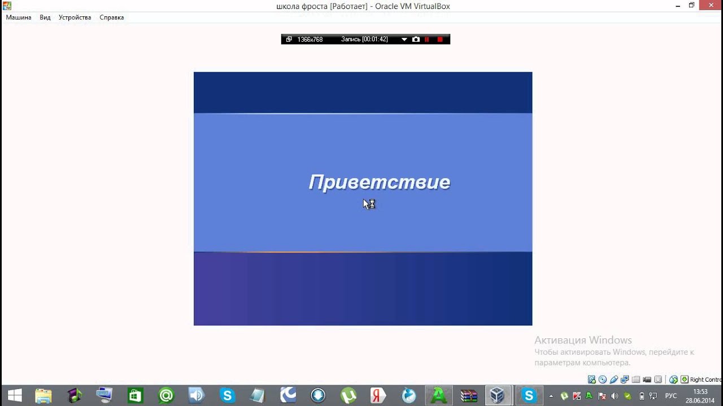The image size is (723, 406).
Task: Minimize the VirtualBox window
Action: (677, 5)
